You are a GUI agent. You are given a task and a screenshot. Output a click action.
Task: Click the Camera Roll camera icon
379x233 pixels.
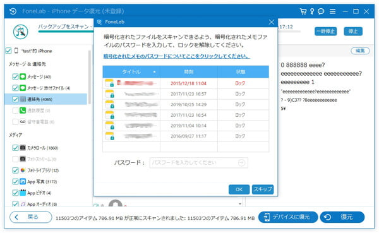click(x=23, y=148)
